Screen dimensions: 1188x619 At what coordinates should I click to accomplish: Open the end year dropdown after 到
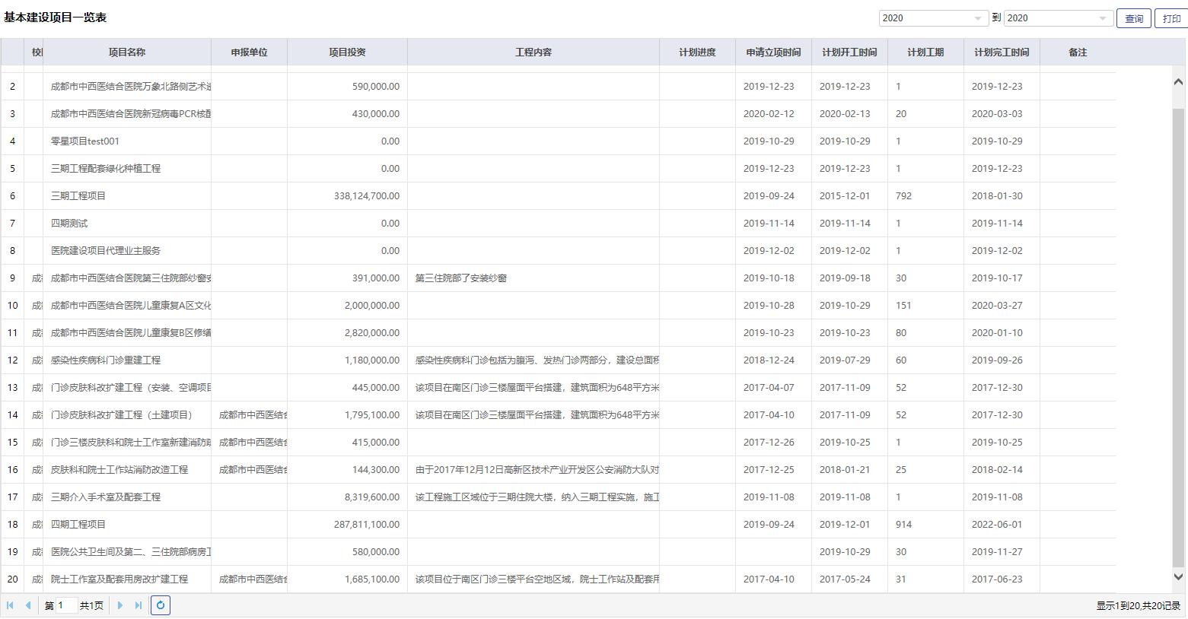pyautogui.click(x=1103, y=18)
